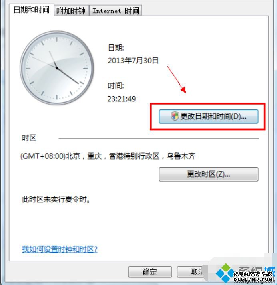The width and height of the screenshot is (277, 285).
Task: Confirm the dialog with 确定
Action: (x=150, y=272)
